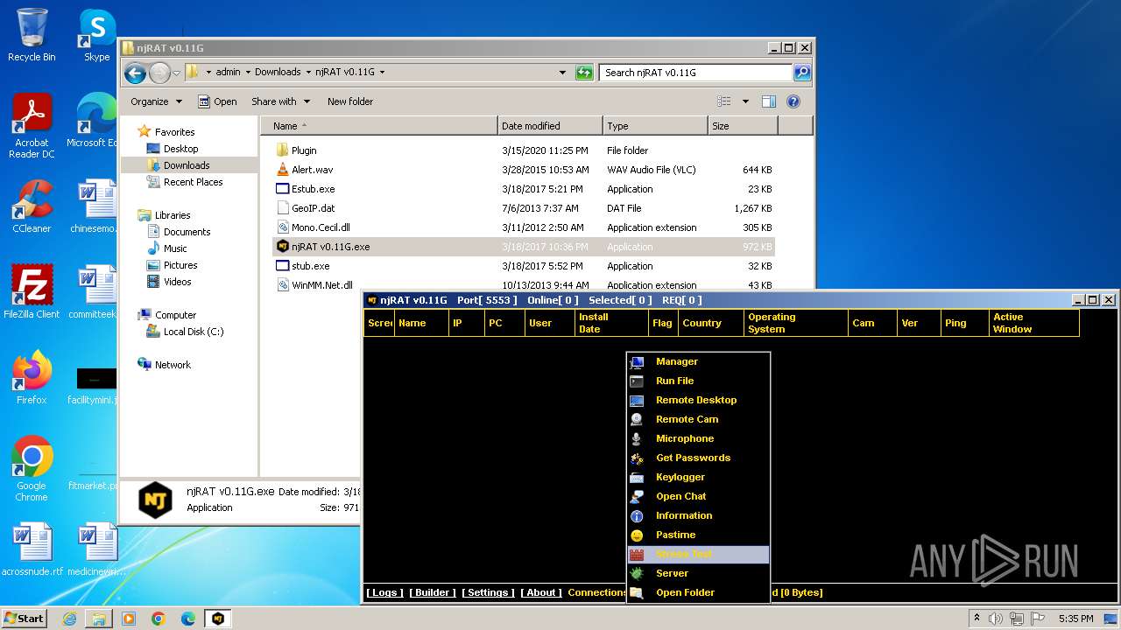Select FileZilla Client desktop icon
The width and height of the screenshot is (1121, 630).
tap(32, 292)
